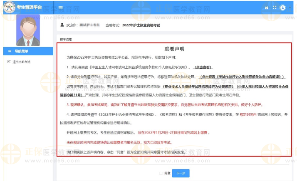
Task: Open the 考试作弊行为入刑定罪相关法条内容解读 link
Action: [x=243, y=77]
